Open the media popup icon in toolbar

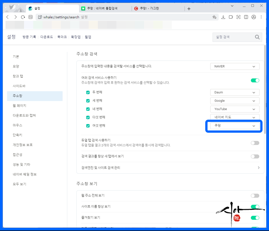231,17
